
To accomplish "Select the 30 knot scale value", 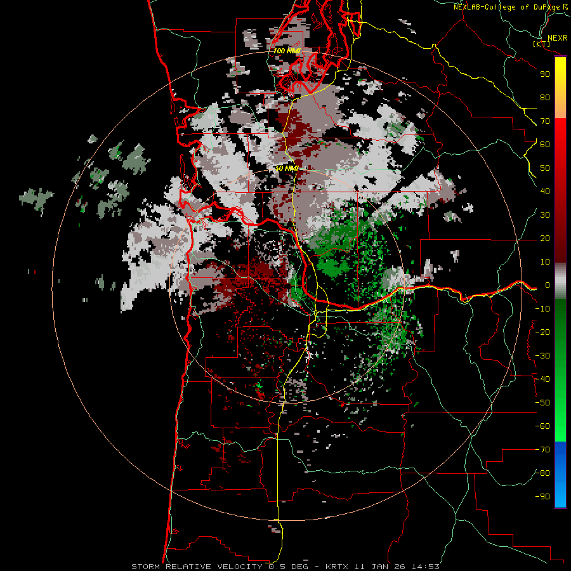I will coord(545,215).
